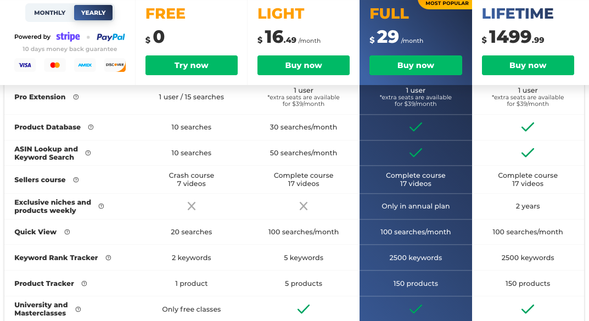Viewport: 589px width, 321px height.
Task: Buy the Full plan now
Action: [416, 65]
